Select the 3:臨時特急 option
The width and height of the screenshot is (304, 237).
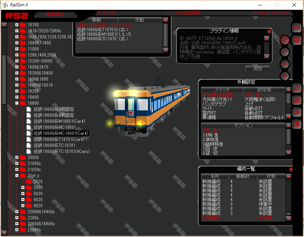click(213, 144)
